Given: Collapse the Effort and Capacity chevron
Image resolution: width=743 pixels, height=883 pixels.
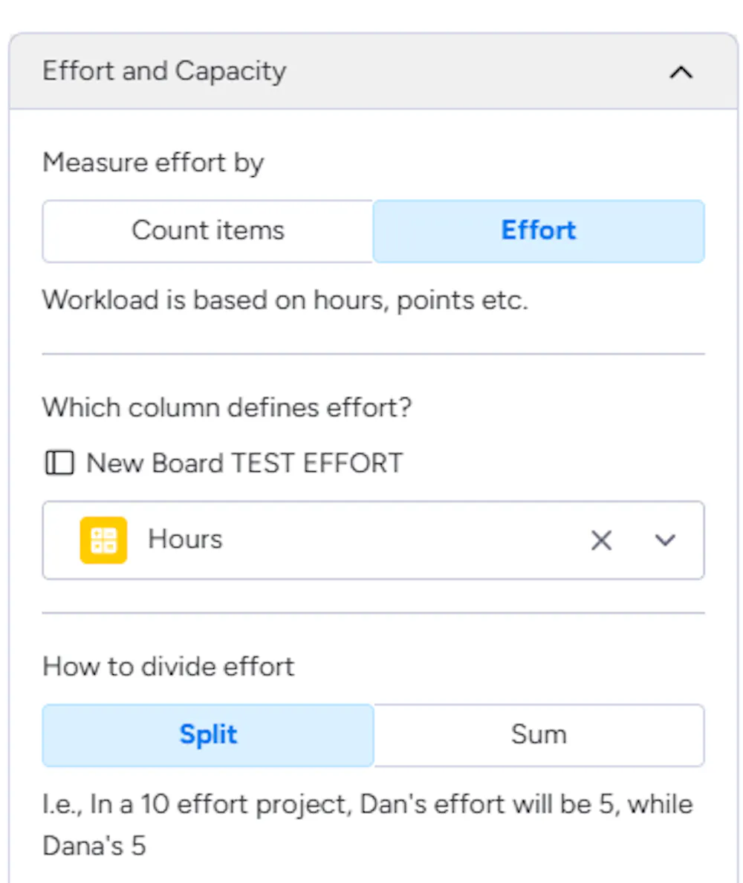Looking at the screenshot, I should pos(681,72).
